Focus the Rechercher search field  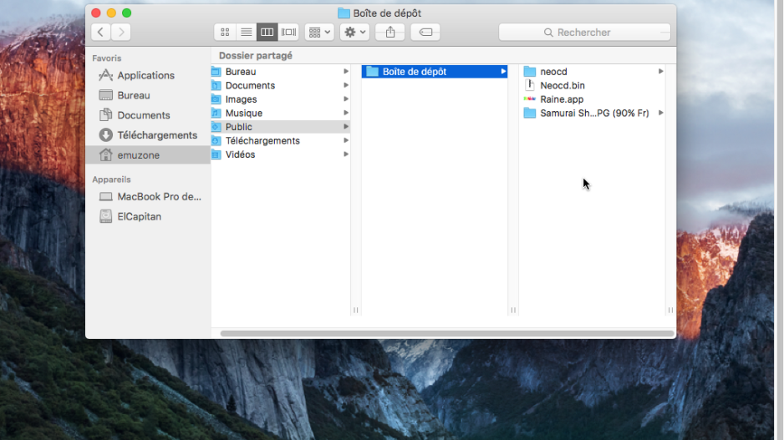click(x=584, y=32)
